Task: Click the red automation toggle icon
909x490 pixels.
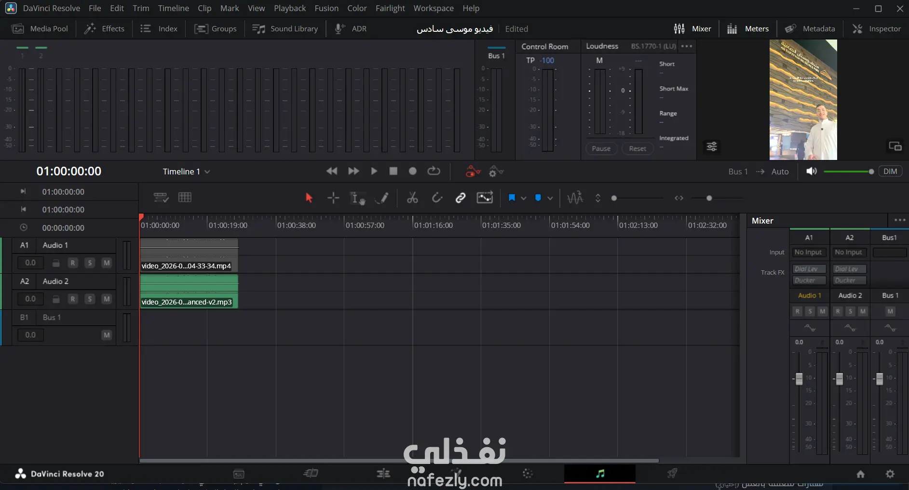Action: tap(473, 171)
